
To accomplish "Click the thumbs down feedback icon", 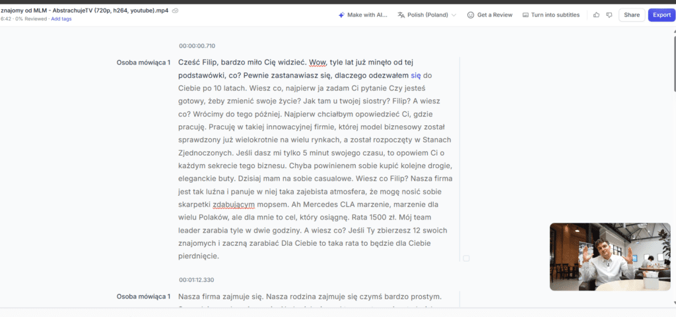I will (x=609, y=14).
